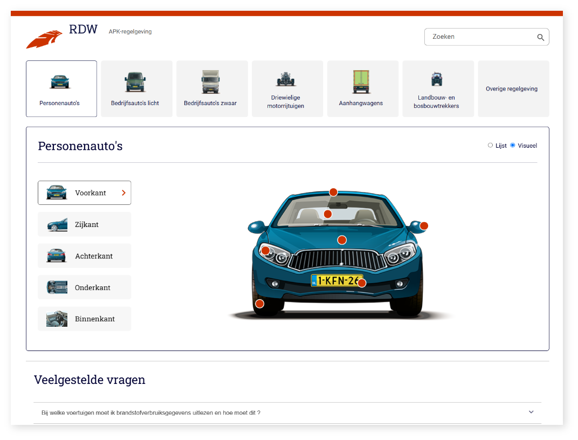
Task: Choose the Onderkant view button
Action: pyautogui.click(x=85, y=287)
